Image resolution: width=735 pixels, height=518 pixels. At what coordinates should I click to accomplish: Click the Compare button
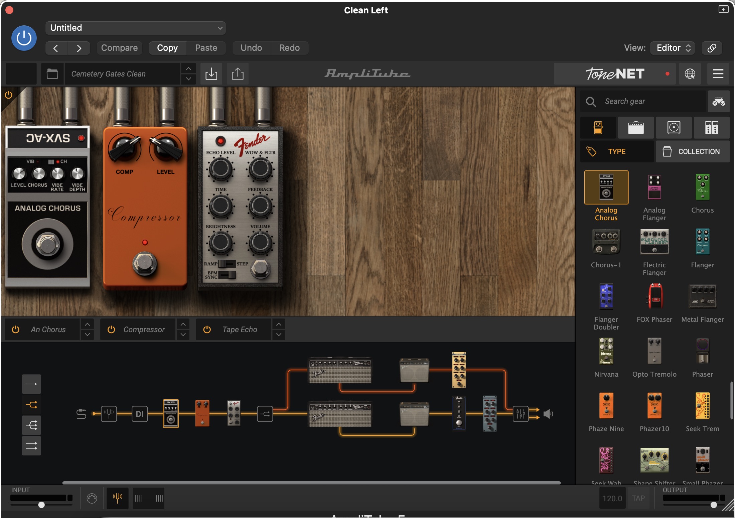(x=119, y=48)
